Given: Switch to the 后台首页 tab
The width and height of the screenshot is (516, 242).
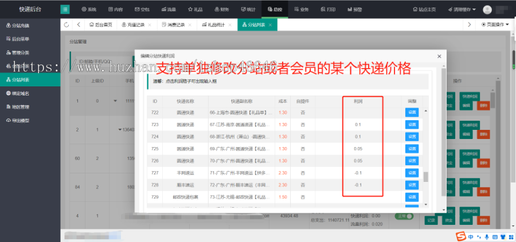Looking at the screenshot, I should [x=101, y=25].
